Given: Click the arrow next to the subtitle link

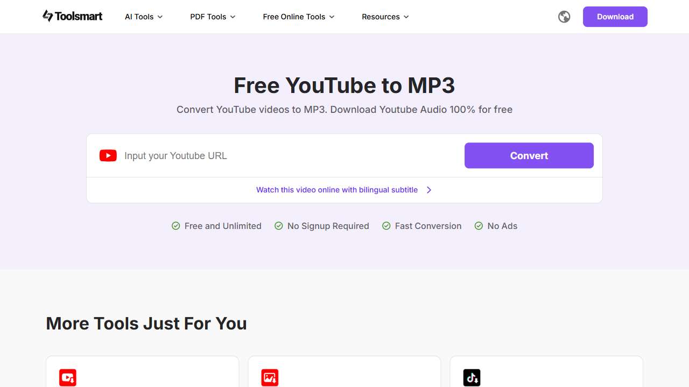Looking at the screenshot, I should pos(429,190).
